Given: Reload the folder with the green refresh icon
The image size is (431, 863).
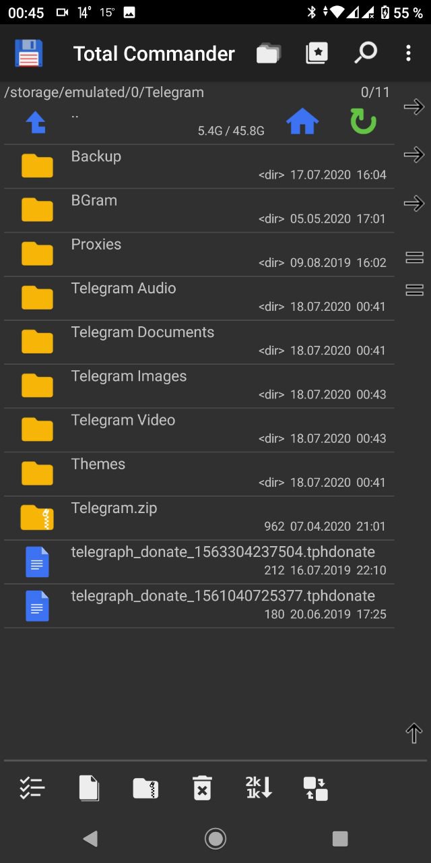Looking at the screenshot, I should [363, 122].
